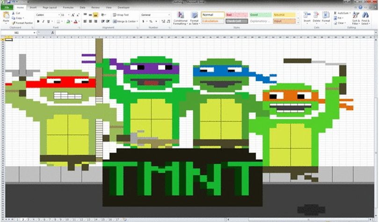Screen dimensions: 379x222
Task: Click the Format as Table icon
Action: pyautogui.click(x=194, y=18)
